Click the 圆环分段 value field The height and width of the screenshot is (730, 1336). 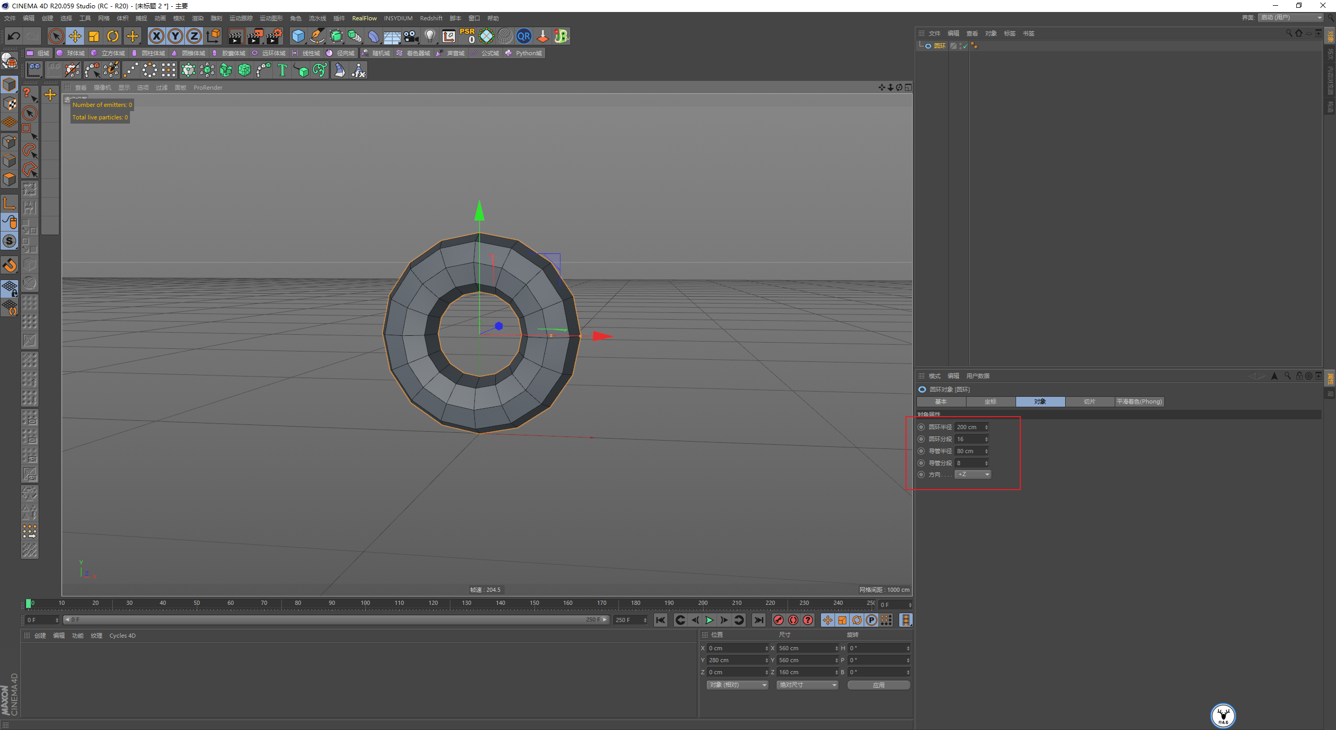pos(969,439)
